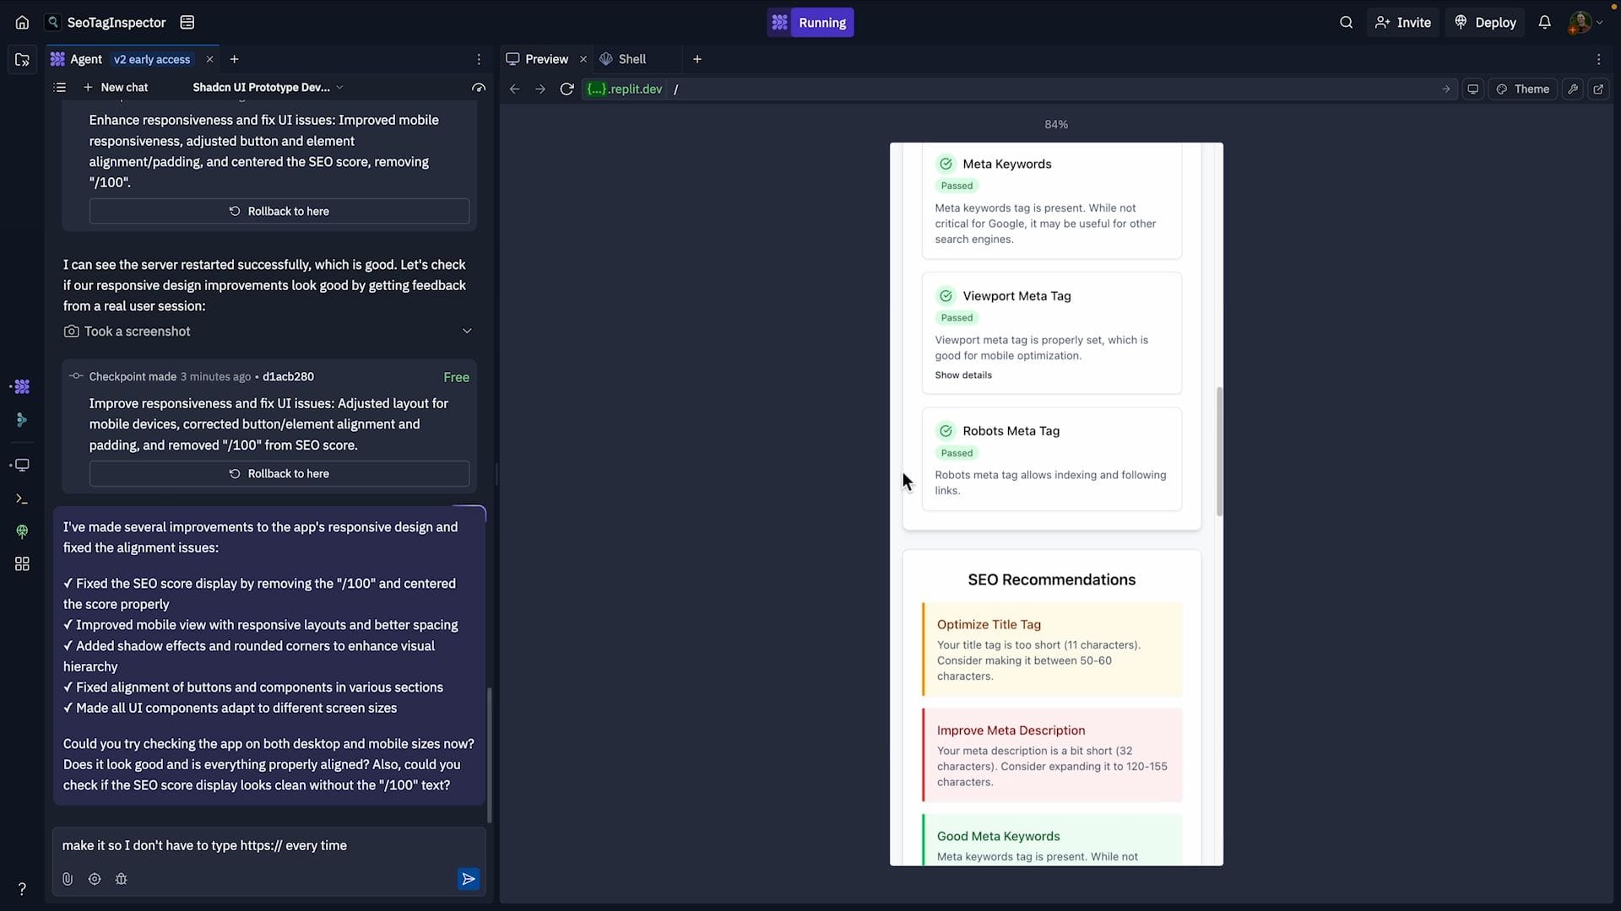Image resolution: width=1621 pixels, height=911 pixels.
Task: Click the send message arrow button
Action: (468, 879)
